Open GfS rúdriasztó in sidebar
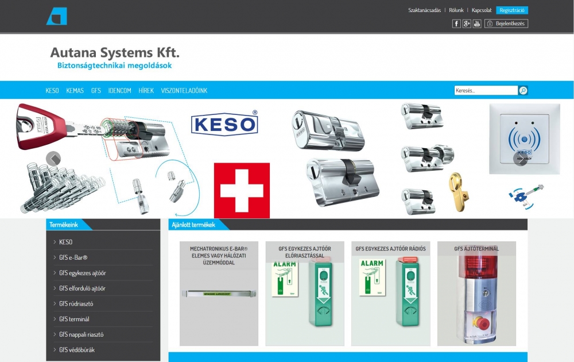Screen dimensions: 574x362 pyautogui.click(x=76, y=303)
